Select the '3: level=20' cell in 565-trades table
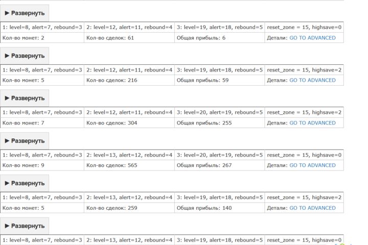The height and width of the screenshot is (245, 368). 220,155
